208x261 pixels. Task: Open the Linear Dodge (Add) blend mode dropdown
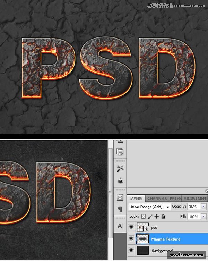149,207
